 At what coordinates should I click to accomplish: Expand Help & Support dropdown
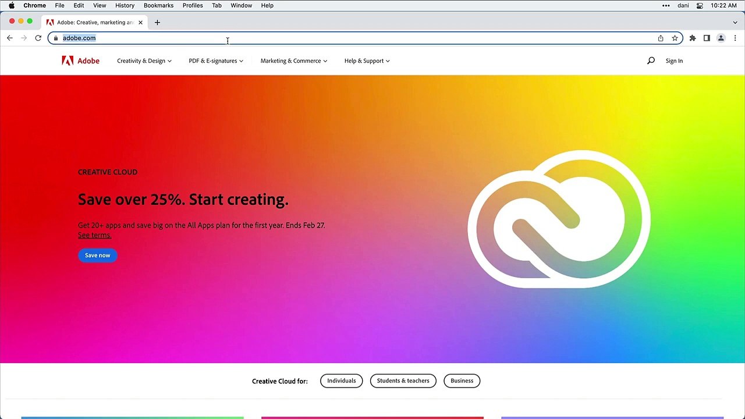(367, 61)
